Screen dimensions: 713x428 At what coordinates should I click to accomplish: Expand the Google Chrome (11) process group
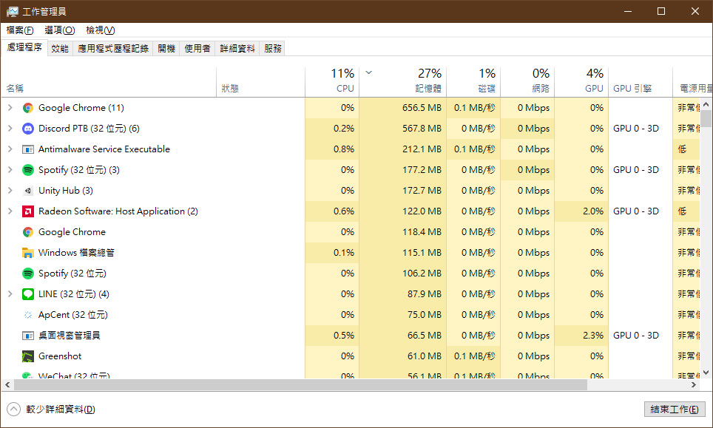click(10, 108)
